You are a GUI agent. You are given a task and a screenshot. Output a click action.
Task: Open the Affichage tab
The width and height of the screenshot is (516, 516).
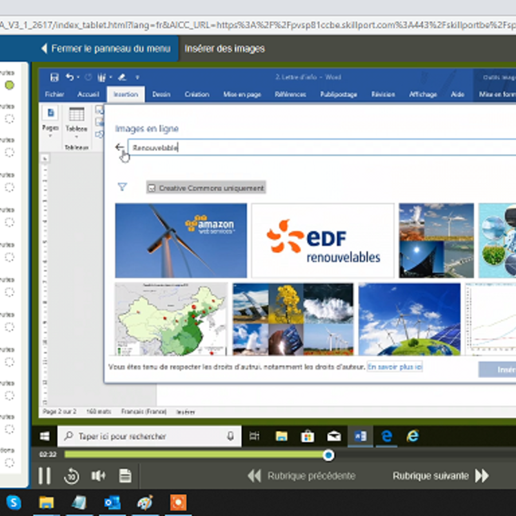(x=423, y=94)
